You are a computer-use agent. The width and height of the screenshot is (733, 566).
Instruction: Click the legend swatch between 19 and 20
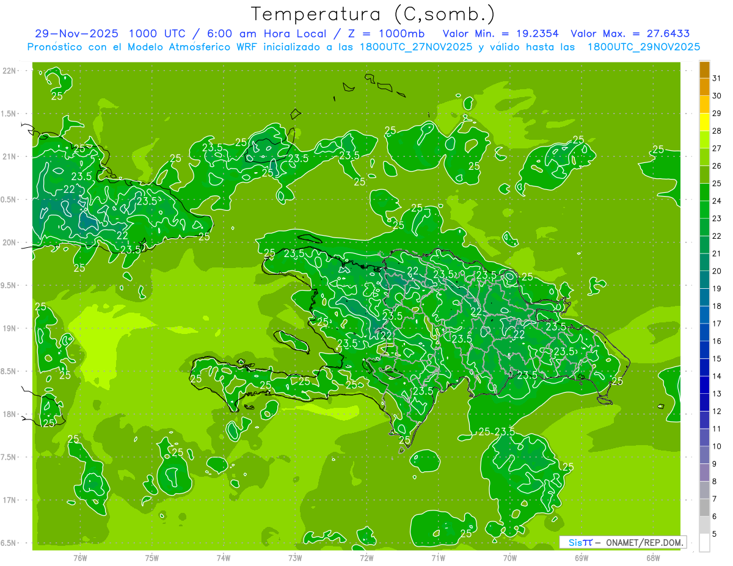click(x=704, y=280)
